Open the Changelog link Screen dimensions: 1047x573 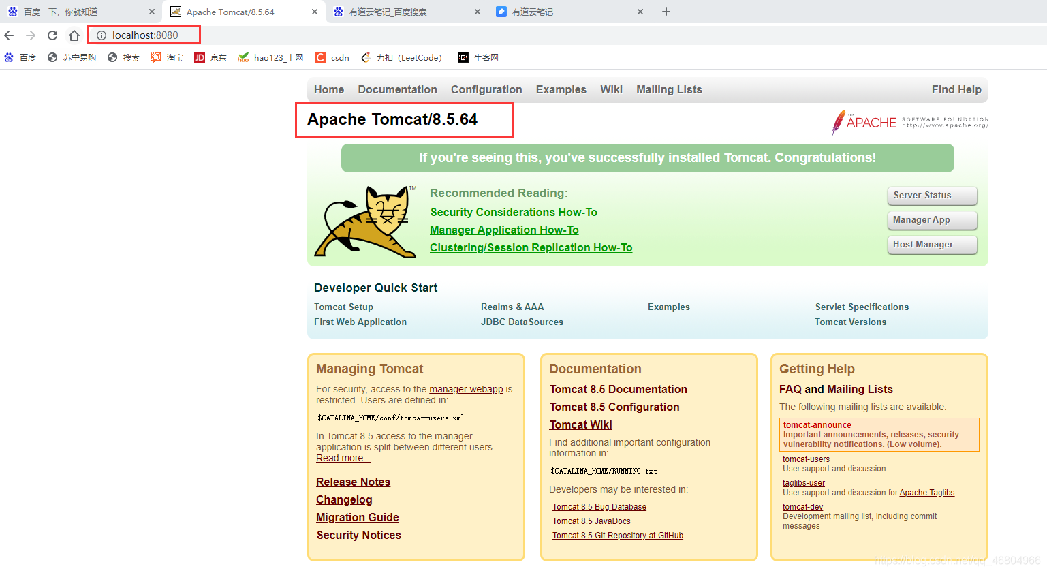(344, 500)
